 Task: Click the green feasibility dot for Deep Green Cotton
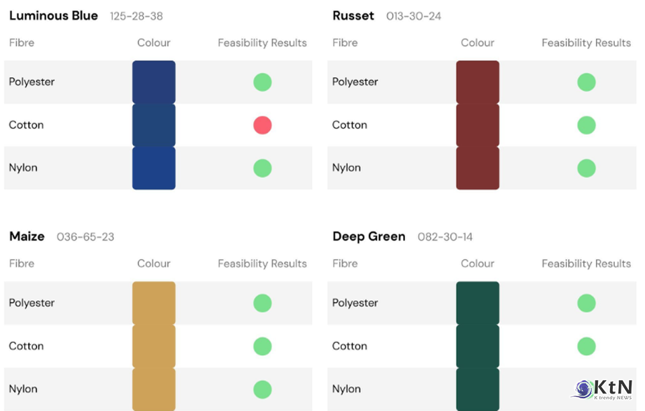[x=586, y=346]
